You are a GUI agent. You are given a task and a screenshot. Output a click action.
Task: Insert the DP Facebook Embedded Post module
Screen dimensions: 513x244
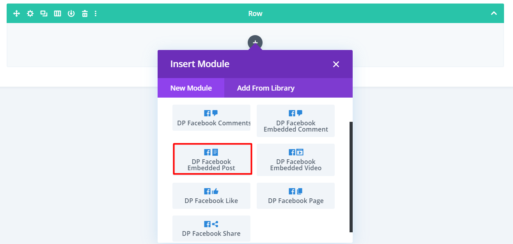[212, 159]
